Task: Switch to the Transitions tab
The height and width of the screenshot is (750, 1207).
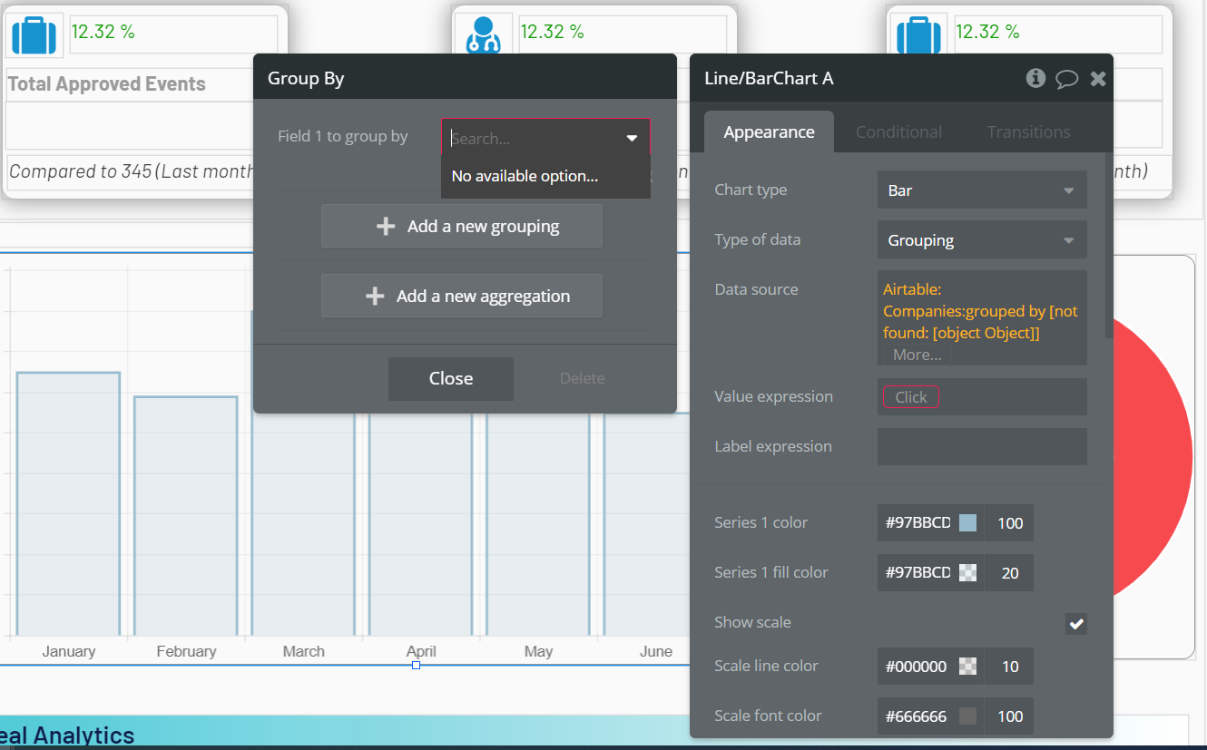Action: [x=1029, y=132]
